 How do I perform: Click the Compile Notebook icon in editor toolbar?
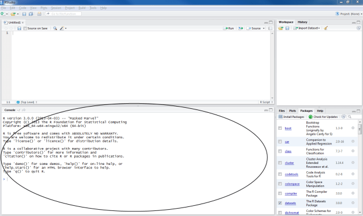[270, 28]
